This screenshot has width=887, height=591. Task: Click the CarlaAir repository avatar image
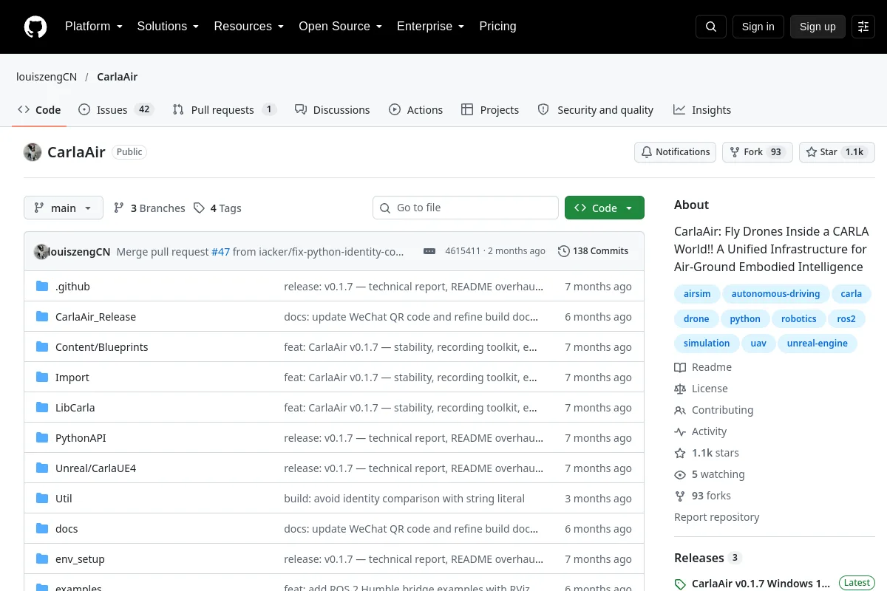pos(33,152)
